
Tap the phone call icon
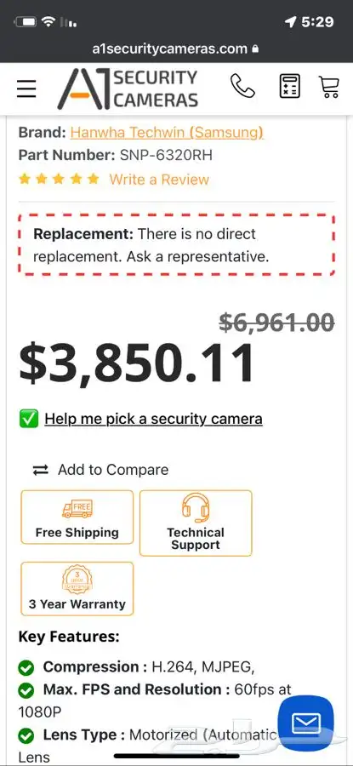pyautogui.click(x=242, y=87)
